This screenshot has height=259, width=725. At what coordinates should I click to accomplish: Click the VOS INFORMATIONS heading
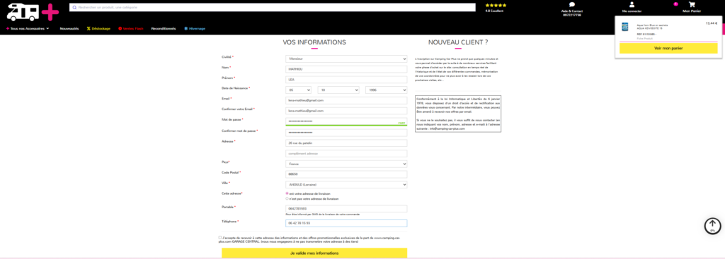click(x=314, y=42)
